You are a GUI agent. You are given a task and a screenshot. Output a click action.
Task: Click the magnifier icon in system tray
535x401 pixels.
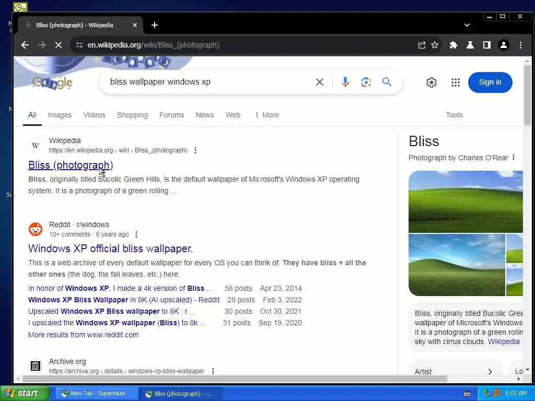pyautogui.click(x=496, y=394)
